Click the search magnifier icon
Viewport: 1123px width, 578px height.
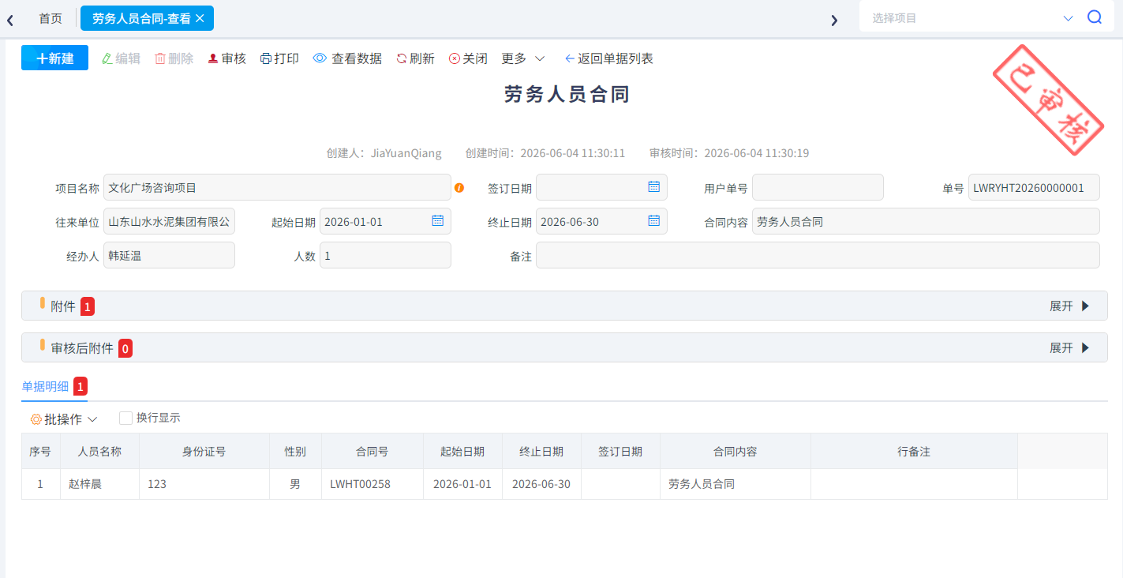1095,17
